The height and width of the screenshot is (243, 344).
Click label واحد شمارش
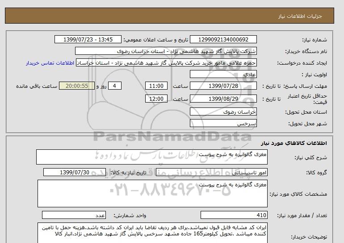130,216
